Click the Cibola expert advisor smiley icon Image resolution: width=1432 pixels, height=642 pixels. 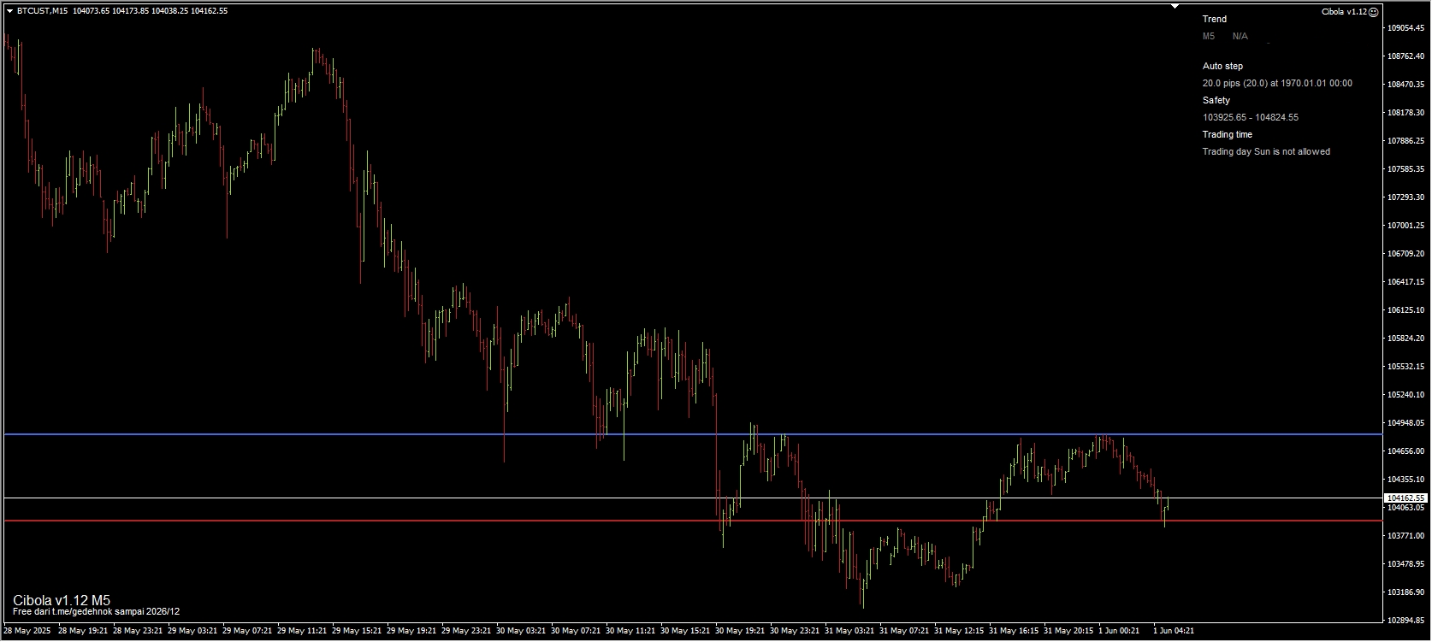tap(1373, 12)
